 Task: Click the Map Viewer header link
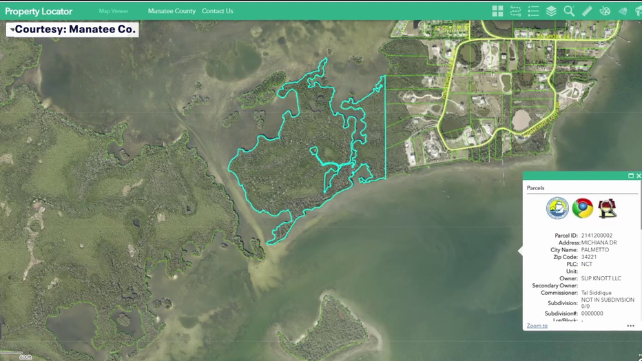point(114,11)
